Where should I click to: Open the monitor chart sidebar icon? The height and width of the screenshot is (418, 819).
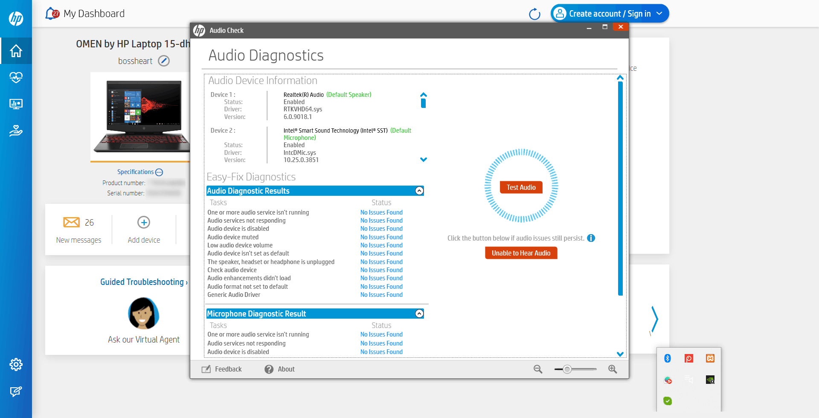[x=16, y=104]
